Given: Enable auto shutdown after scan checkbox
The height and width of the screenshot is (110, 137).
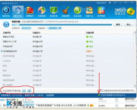Looking at the screenshot, I should 102,90.
